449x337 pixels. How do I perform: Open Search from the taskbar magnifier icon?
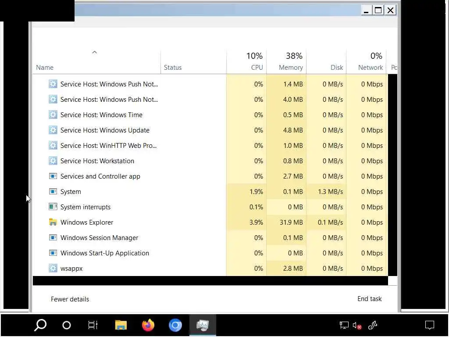click(x=40, y=325)
